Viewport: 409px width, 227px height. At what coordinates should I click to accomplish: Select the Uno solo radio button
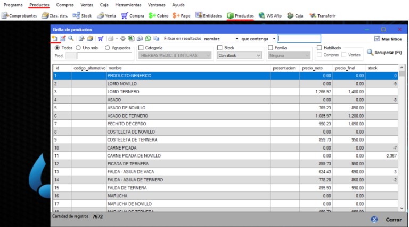click(78, 48)
